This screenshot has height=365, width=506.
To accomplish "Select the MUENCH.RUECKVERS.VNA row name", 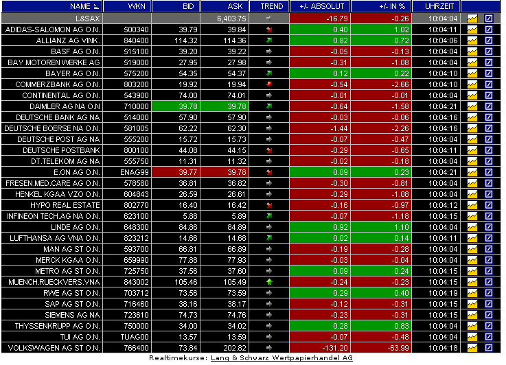I will pos(54,282).
